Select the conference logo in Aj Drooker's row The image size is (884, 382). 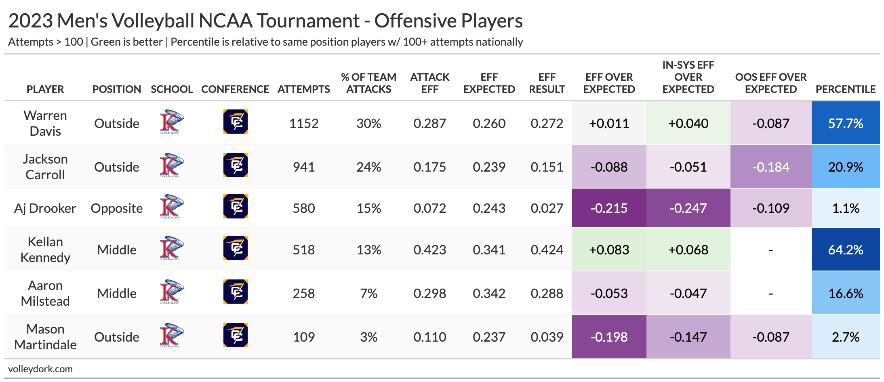[236, 207]
